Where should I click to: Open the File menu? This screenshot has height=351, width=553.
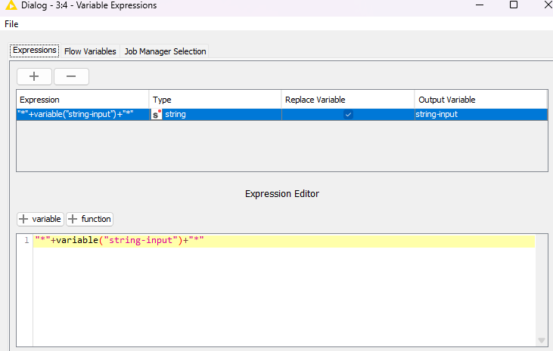click(x=11, y=24)
